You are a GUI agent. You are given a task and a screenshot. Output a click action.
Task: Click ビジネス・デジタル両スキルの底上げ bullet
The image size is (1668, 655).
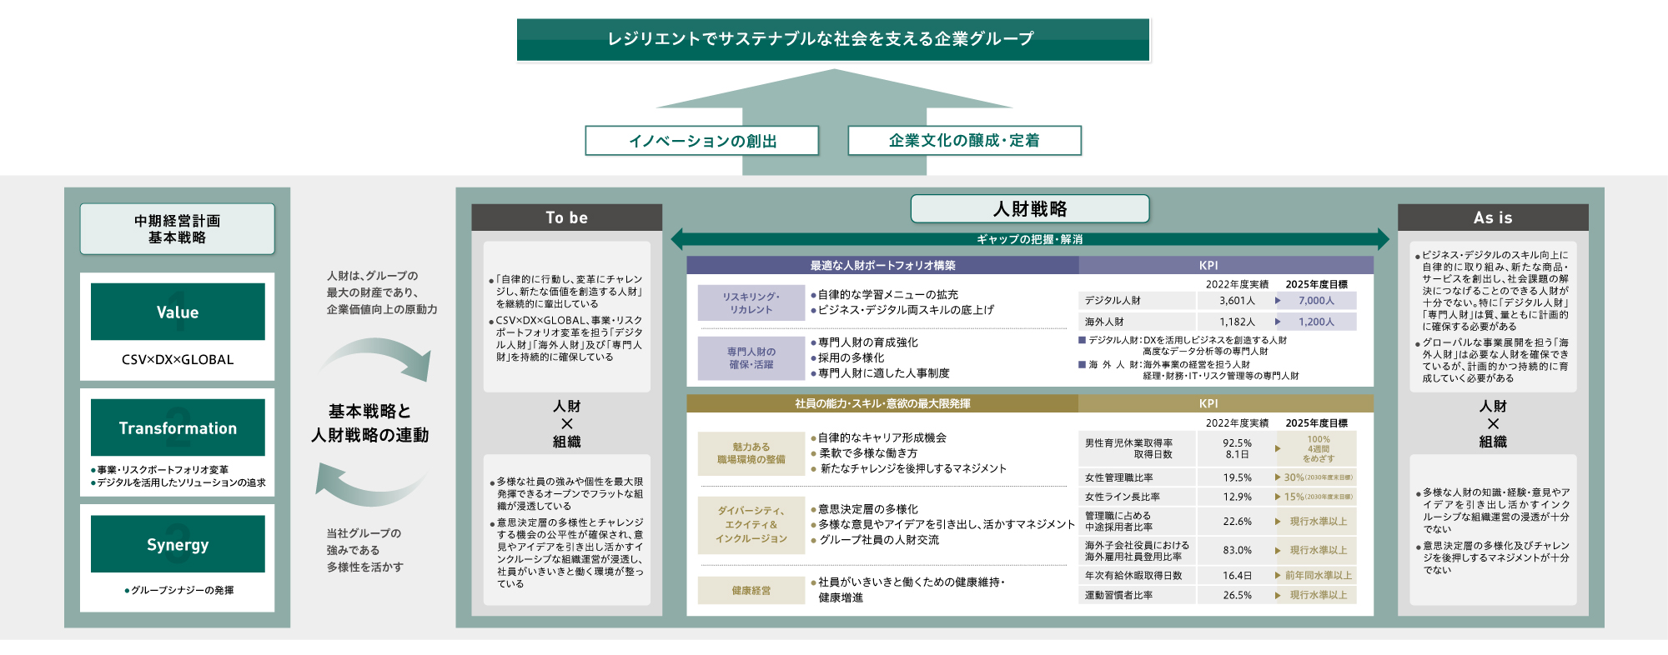click(x=902, y=310)
